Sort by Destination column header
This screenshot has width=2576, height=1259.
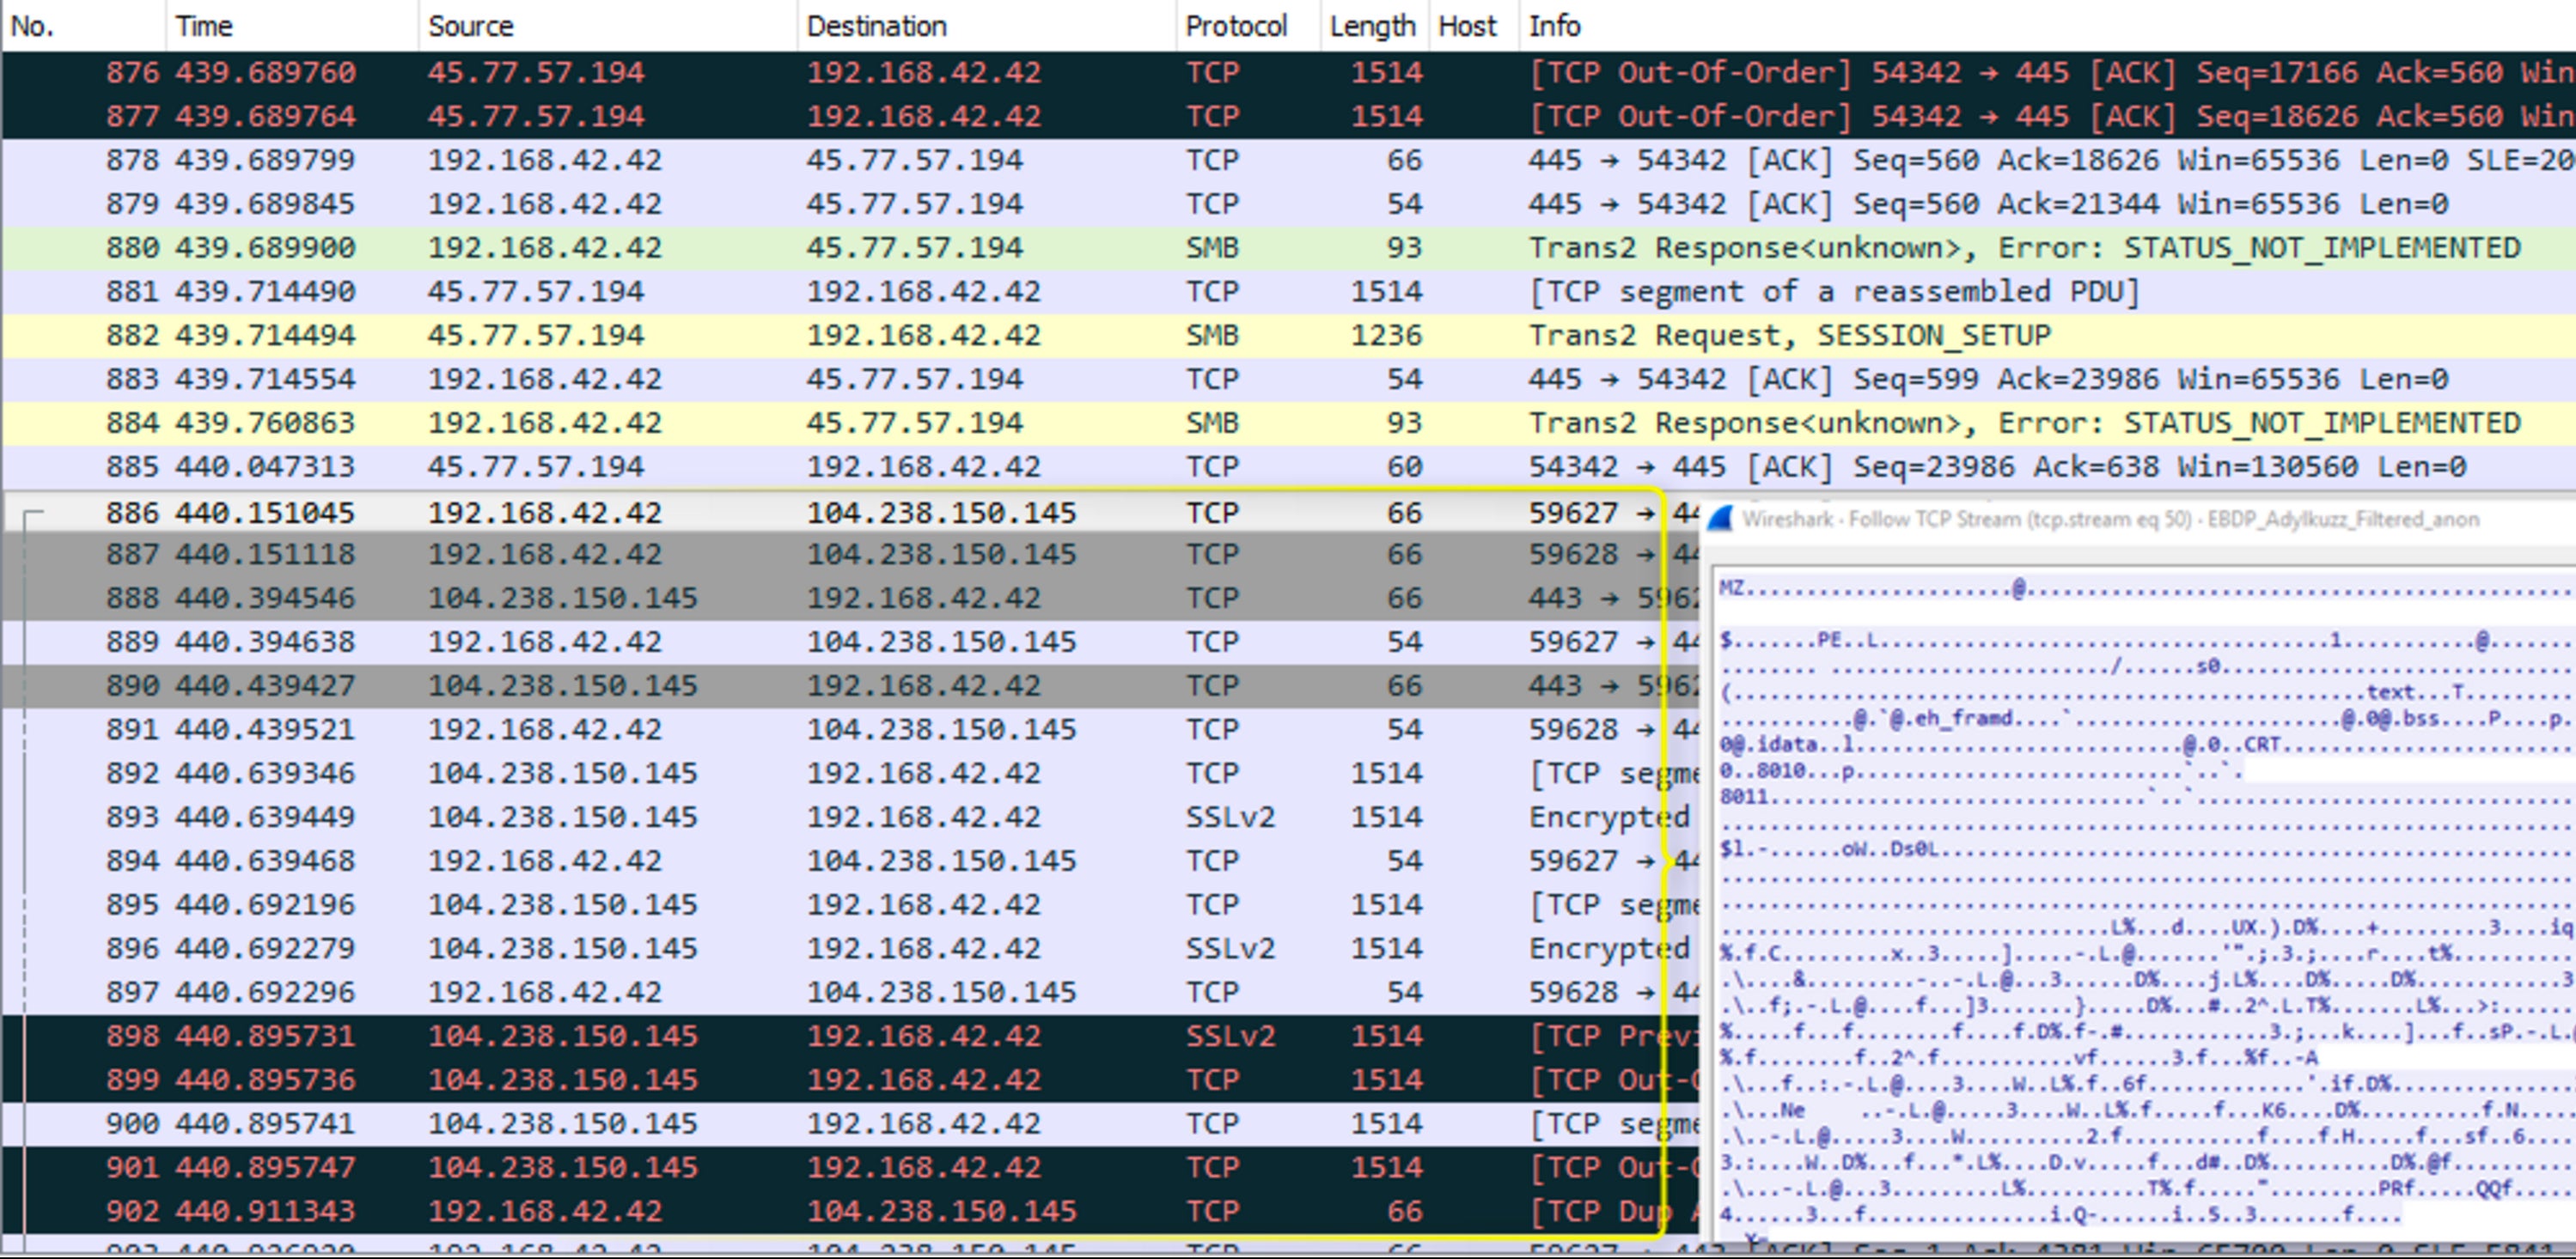pos(986,26)
